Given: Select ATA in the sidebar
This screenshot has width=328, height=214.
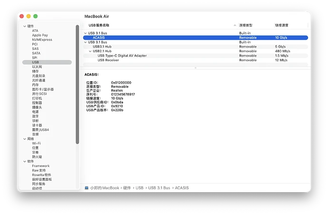Looking at the screenshot, I should click(35, 31).
